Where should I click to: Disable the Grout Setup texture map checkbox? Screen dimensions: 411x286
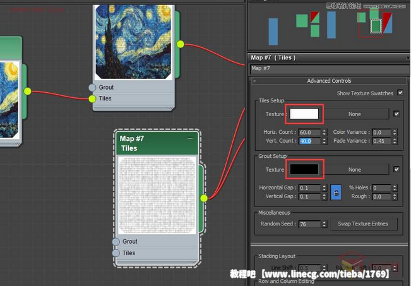tap(396, 169)
